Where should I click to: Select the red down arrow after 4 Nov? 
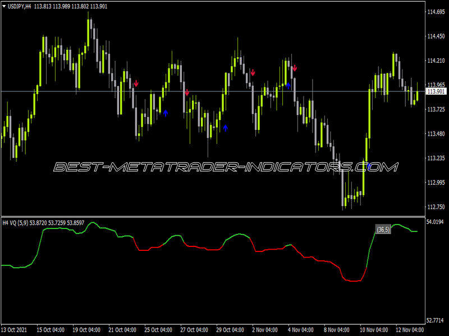click(x=295, y=68)
